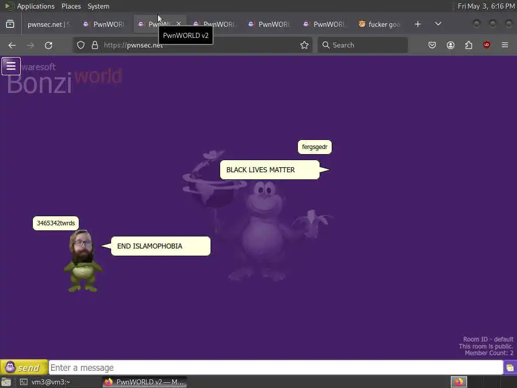
Task: Click the Firefox forward arrow
Action: pos(30,45)
